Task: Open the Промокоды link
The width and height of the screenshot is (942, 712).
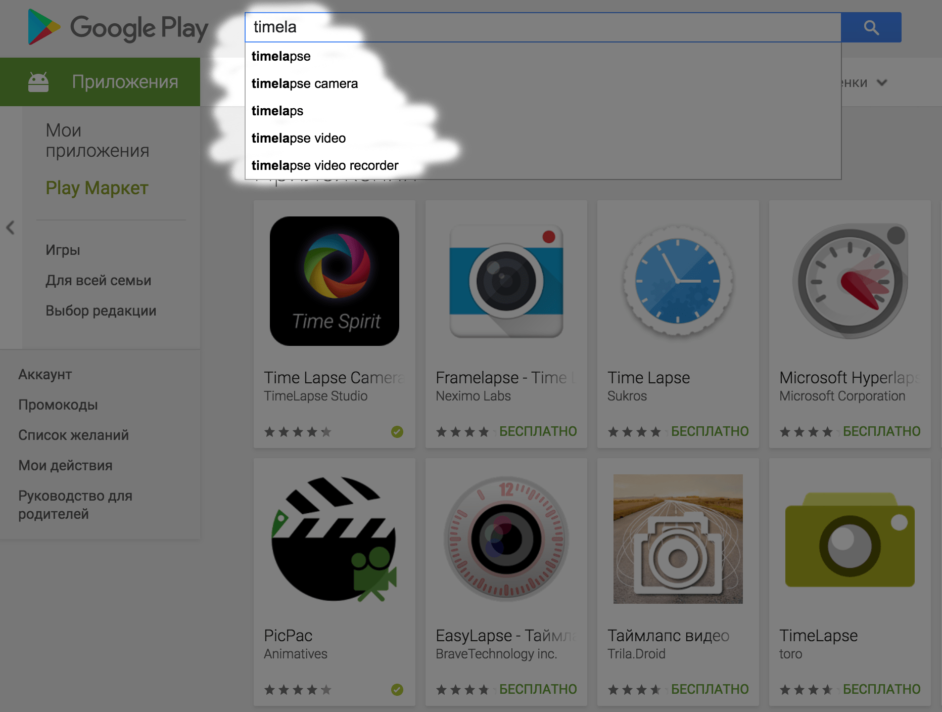Action: coord(58,405)
